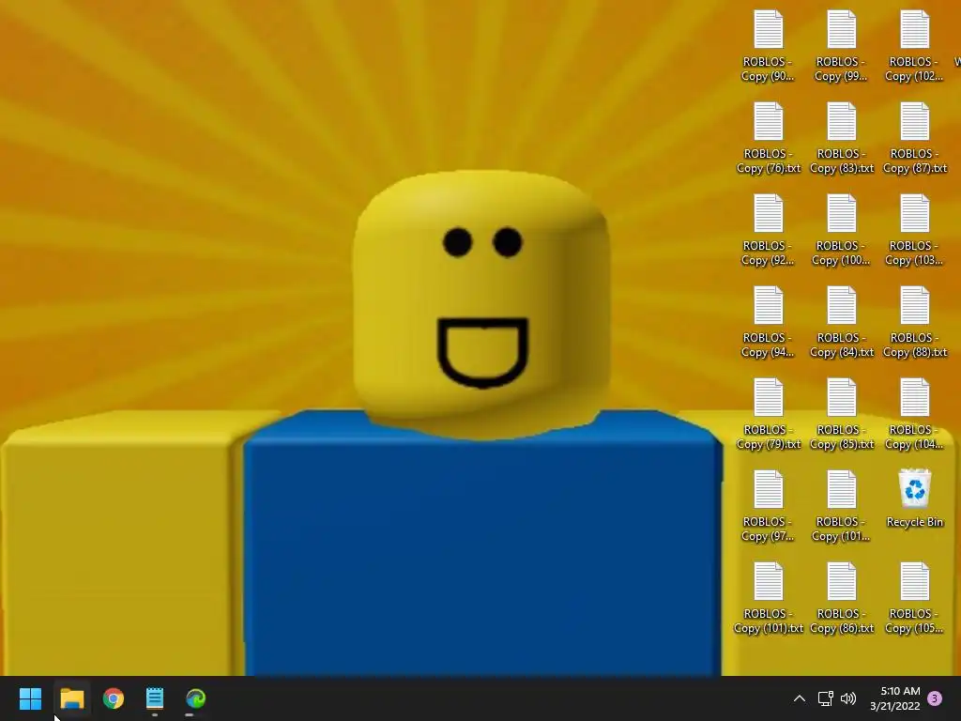Select ROBLOS - Copy (97... file
The width and height of the screenshot is (961, 721).
pos(768,506)
